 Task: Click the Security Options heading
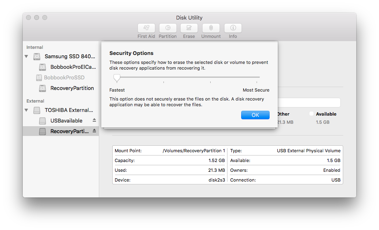(131, 53)
